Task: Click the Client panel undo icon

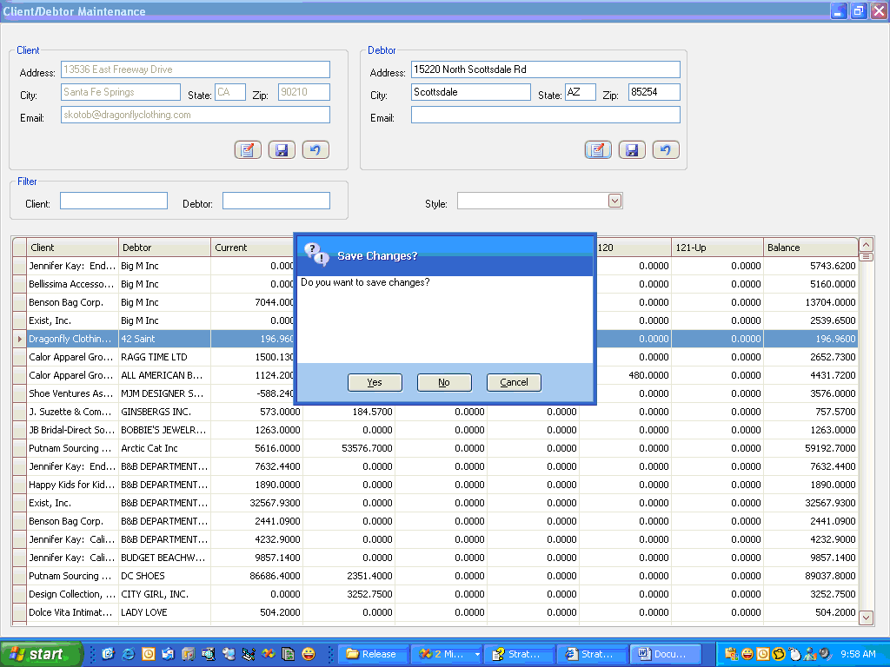Action: click(x=315, y=150)
